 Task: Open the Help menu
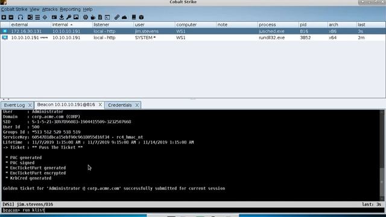click(87, 10)
